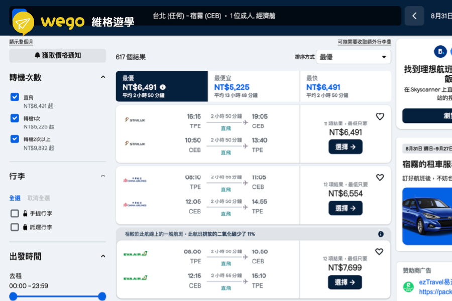Open CO2 emissions info icon

pyautogui.click(x=381, y=234)
